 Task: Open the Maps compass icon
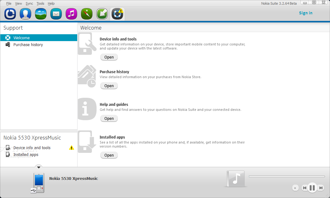[x=87, y=14]
